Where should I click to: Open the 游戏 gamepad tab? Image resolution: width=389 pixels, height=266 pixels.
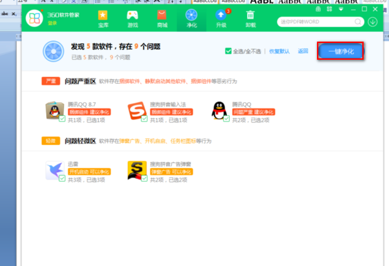point(133,19)
